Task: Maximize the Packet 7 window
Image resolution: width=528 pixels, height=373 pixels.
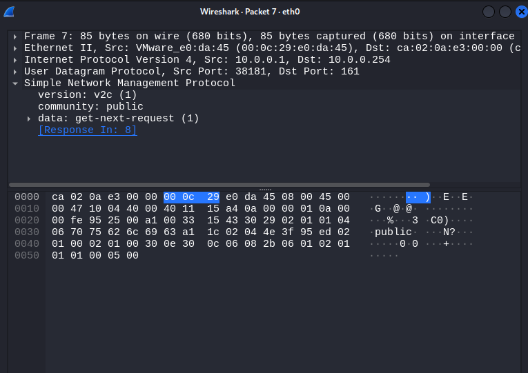Action: [x=505, y=12]
